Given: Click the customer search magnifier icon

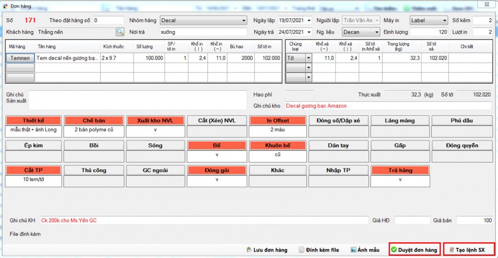Looking at the screenshot, I should click(x=120, y=32).
